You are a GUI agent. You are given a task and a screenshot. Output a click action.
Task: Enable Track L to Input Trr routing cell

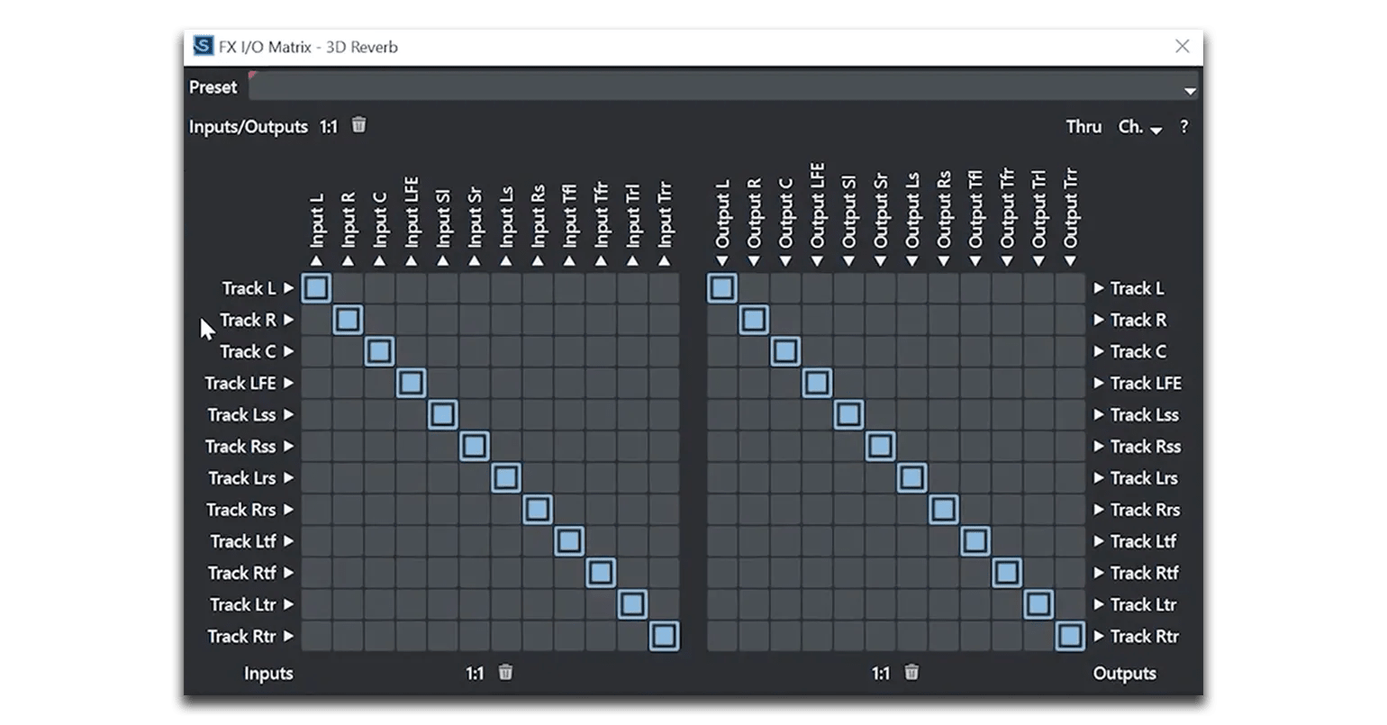(x=664, y=288)
